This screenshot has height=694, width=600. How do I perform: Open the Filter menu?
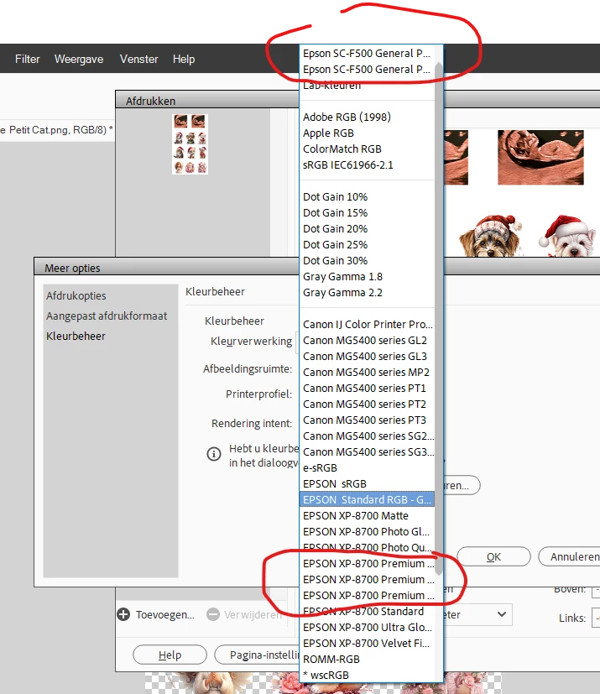27,59
